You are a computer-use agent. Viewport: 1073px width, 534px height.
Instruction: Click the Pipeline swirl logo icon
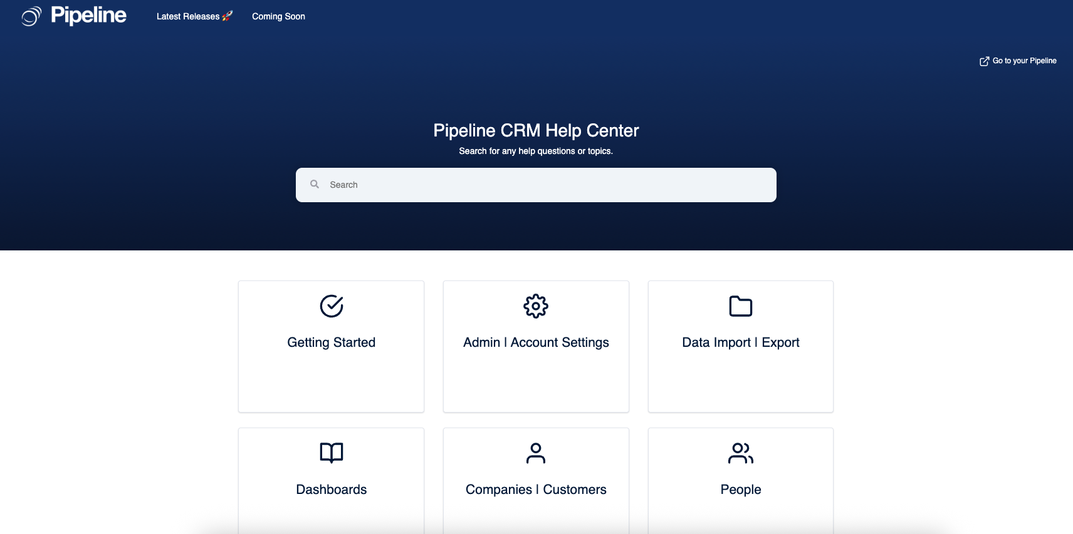point(31,16)
